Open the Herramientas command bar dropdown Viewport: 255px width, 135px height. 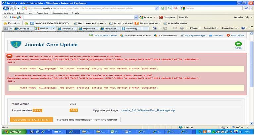[230, 28]
